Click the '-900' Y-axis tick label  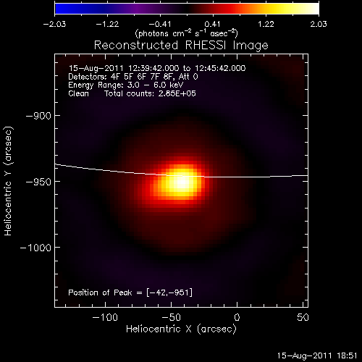coord(38,116)
